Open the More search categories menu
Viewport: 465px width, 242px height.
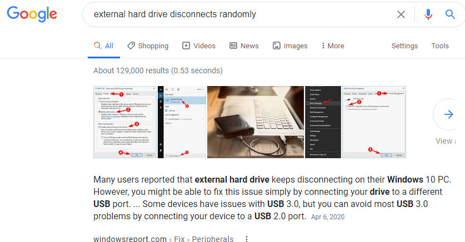point(333,46)
